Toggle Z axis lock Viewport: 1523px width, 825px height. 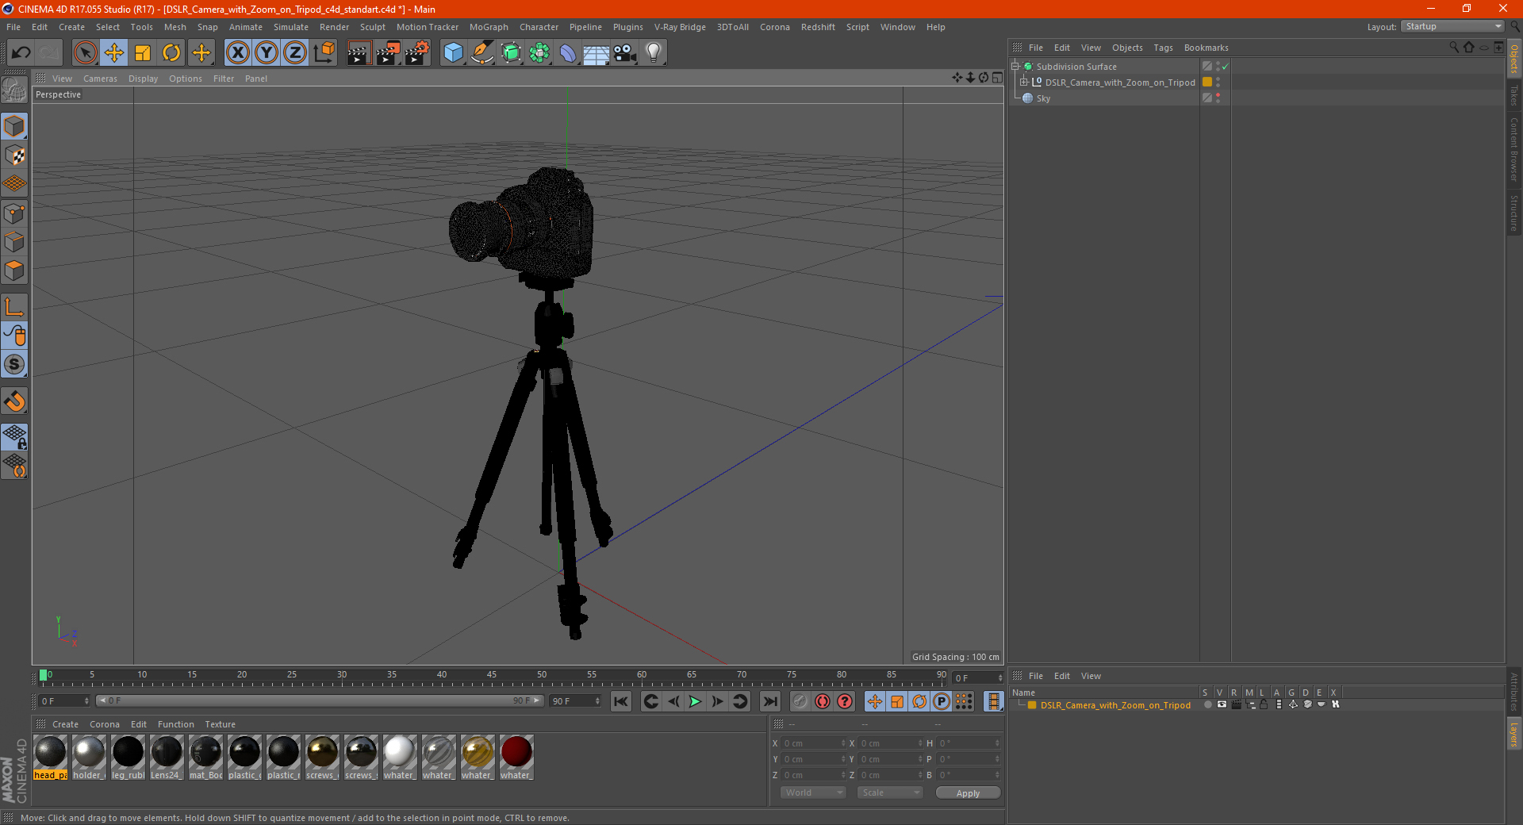(295, 53)
